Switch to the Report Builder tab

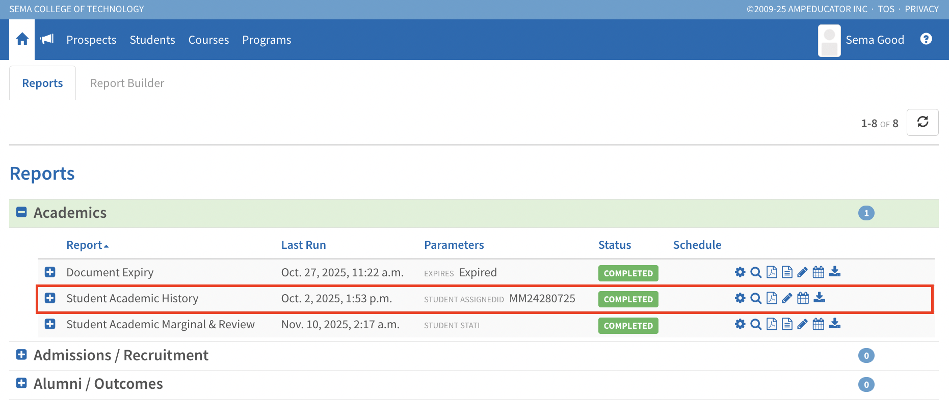point(127,83)
